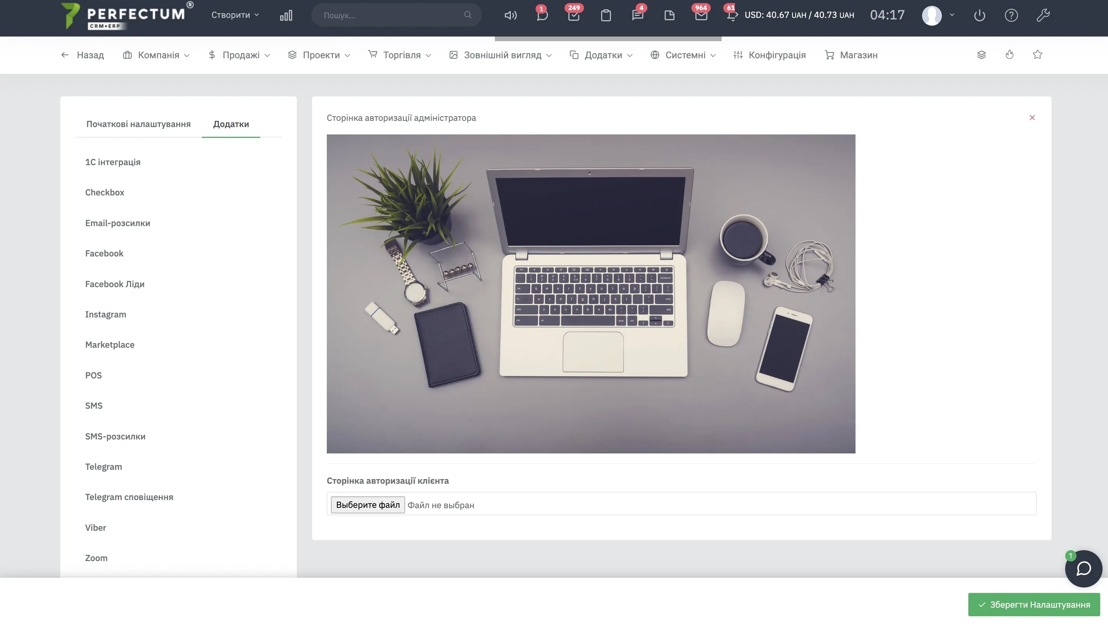Screen dimensions: 1108x631
Task: Open chat messages icon with badge 1
Action: tap(542, 16)
